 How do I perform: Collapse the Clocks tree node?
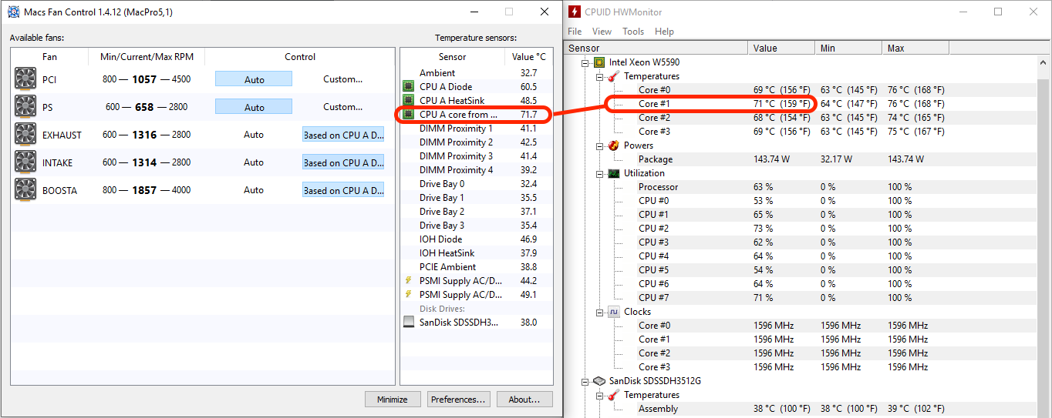pyautogui.click(x=599, y=312)
